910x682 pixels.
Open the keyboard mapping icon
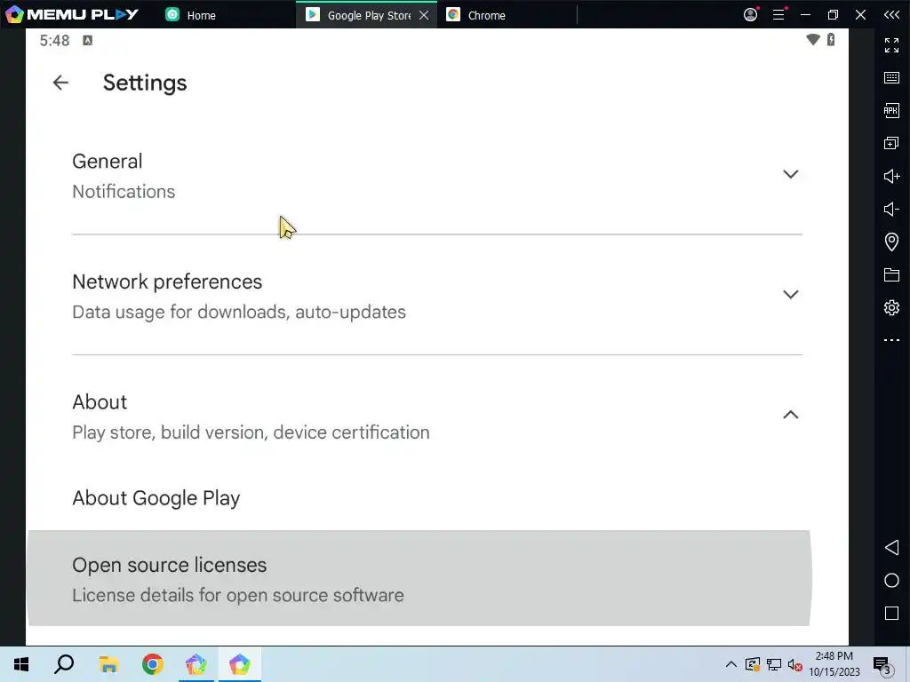click(891, 78)
